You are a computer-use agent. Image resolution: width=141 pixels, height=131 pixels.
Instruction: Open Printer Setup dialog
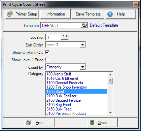tap(22, 14)
